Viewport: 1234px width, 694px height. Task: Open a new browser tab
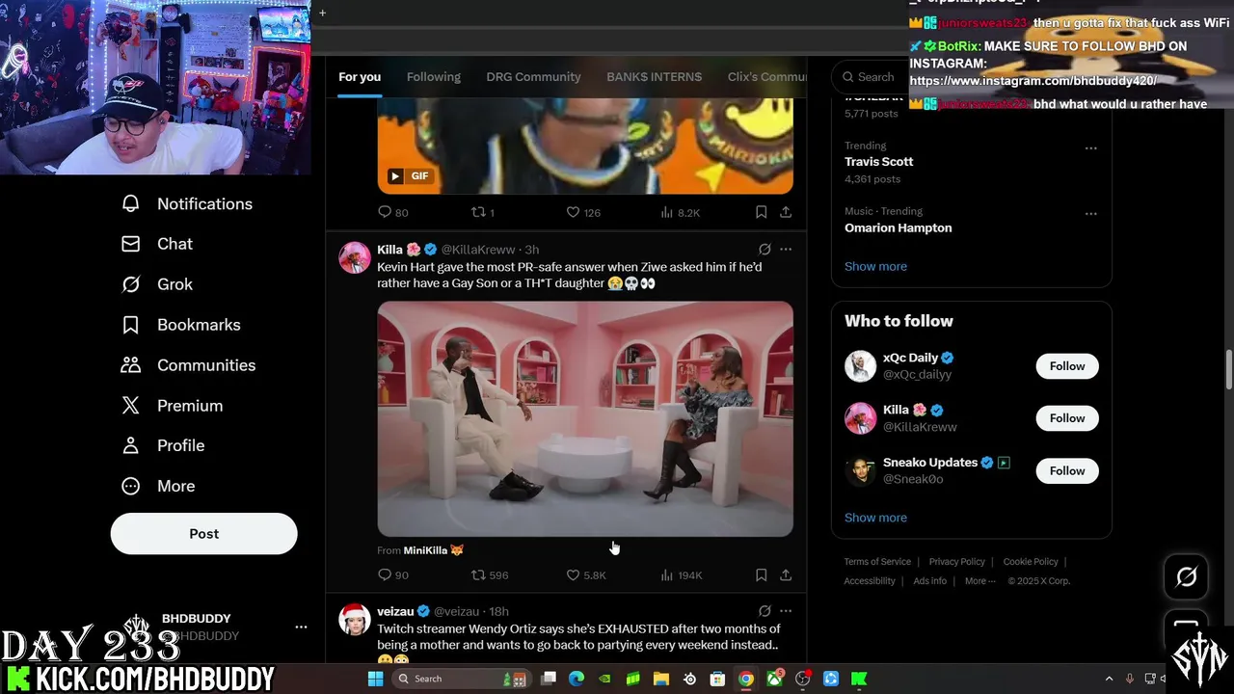[322, 13]
